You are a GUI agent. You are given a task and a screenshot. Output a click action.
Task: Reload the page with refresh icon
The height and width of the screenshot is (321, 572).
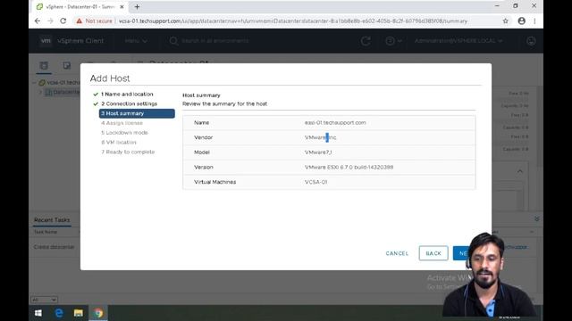[63, 21]
